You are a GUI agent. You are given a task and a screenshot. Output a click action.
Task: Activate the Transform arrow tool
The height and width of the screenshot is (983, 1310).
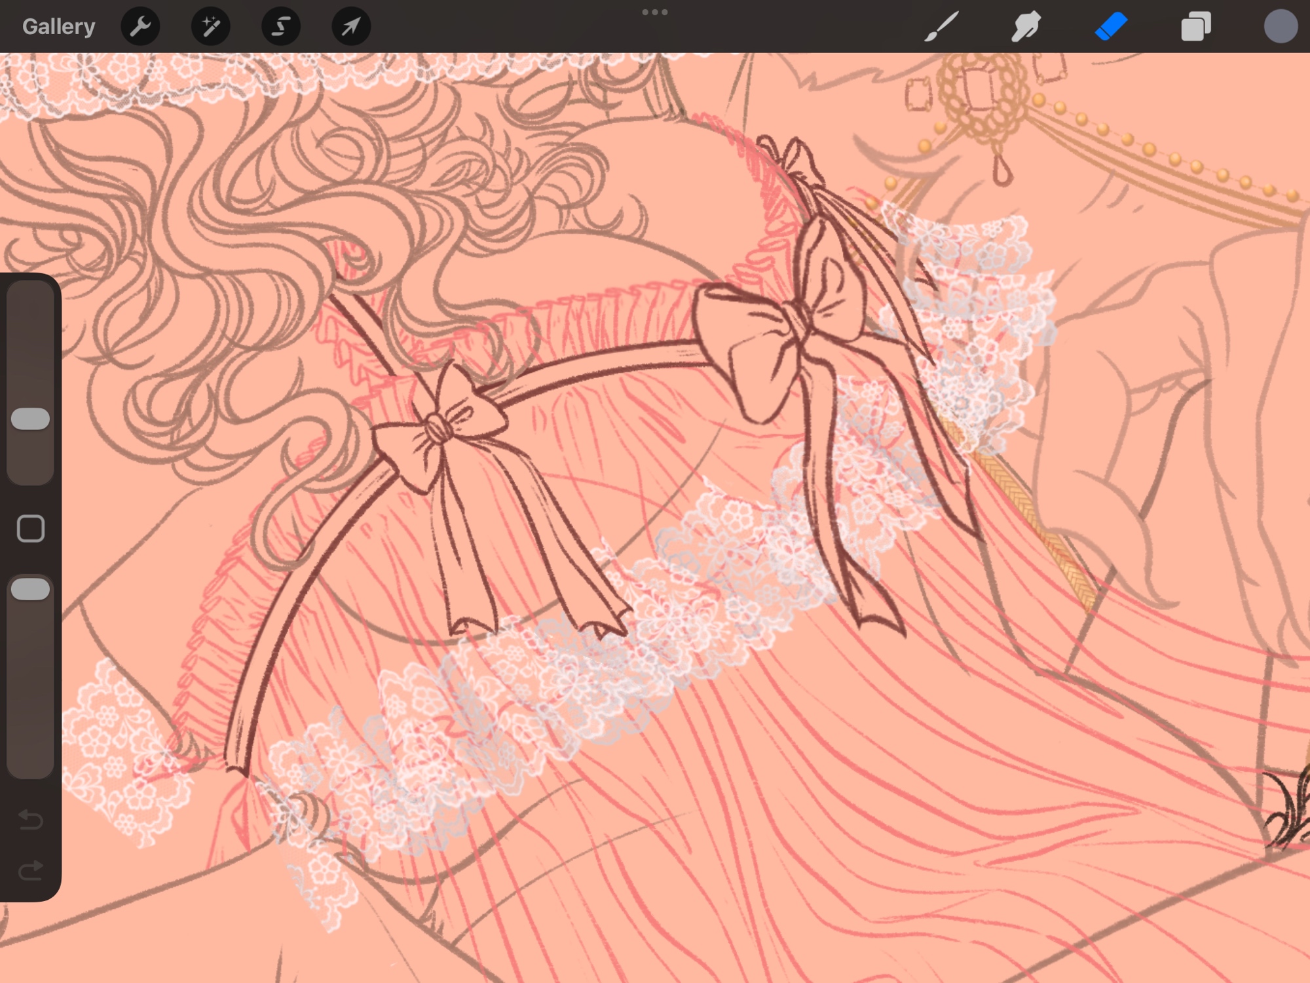click(351, 27)
